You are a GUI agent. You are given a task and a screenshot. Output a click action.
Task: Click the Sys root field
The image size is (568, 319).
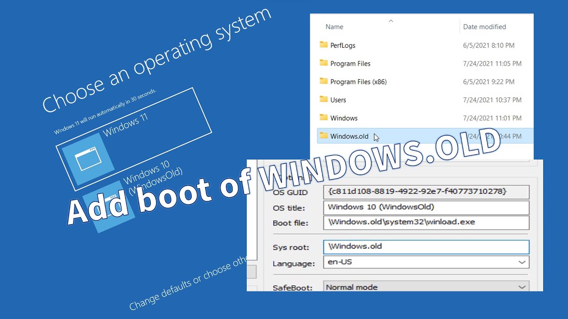pyautogui.click(x=426, y=247)
